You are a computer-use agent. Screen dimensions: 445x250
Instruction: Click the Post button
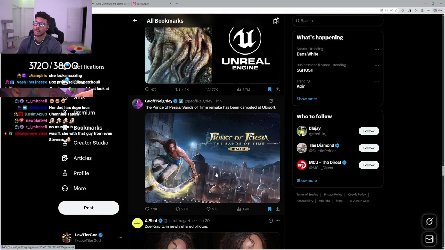89,208
